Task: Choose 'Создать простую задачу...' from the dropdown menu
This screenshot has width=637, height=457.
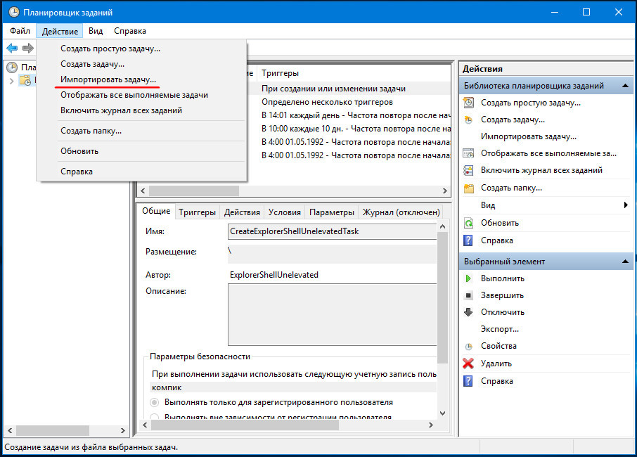Action: (142, 49)
